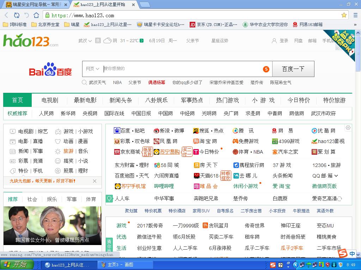Select the 娱乐 news tab
Screen dimensions: 361x270
click(52, 199)
